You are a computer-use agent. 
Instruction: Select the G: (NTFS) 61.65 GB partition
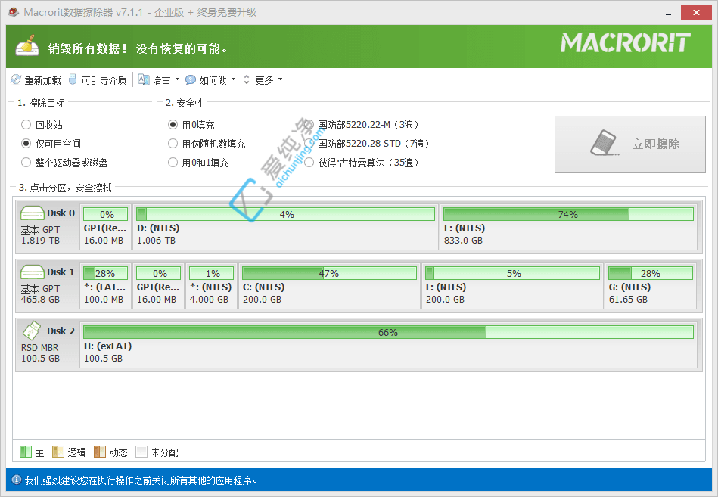click(651, 286)
